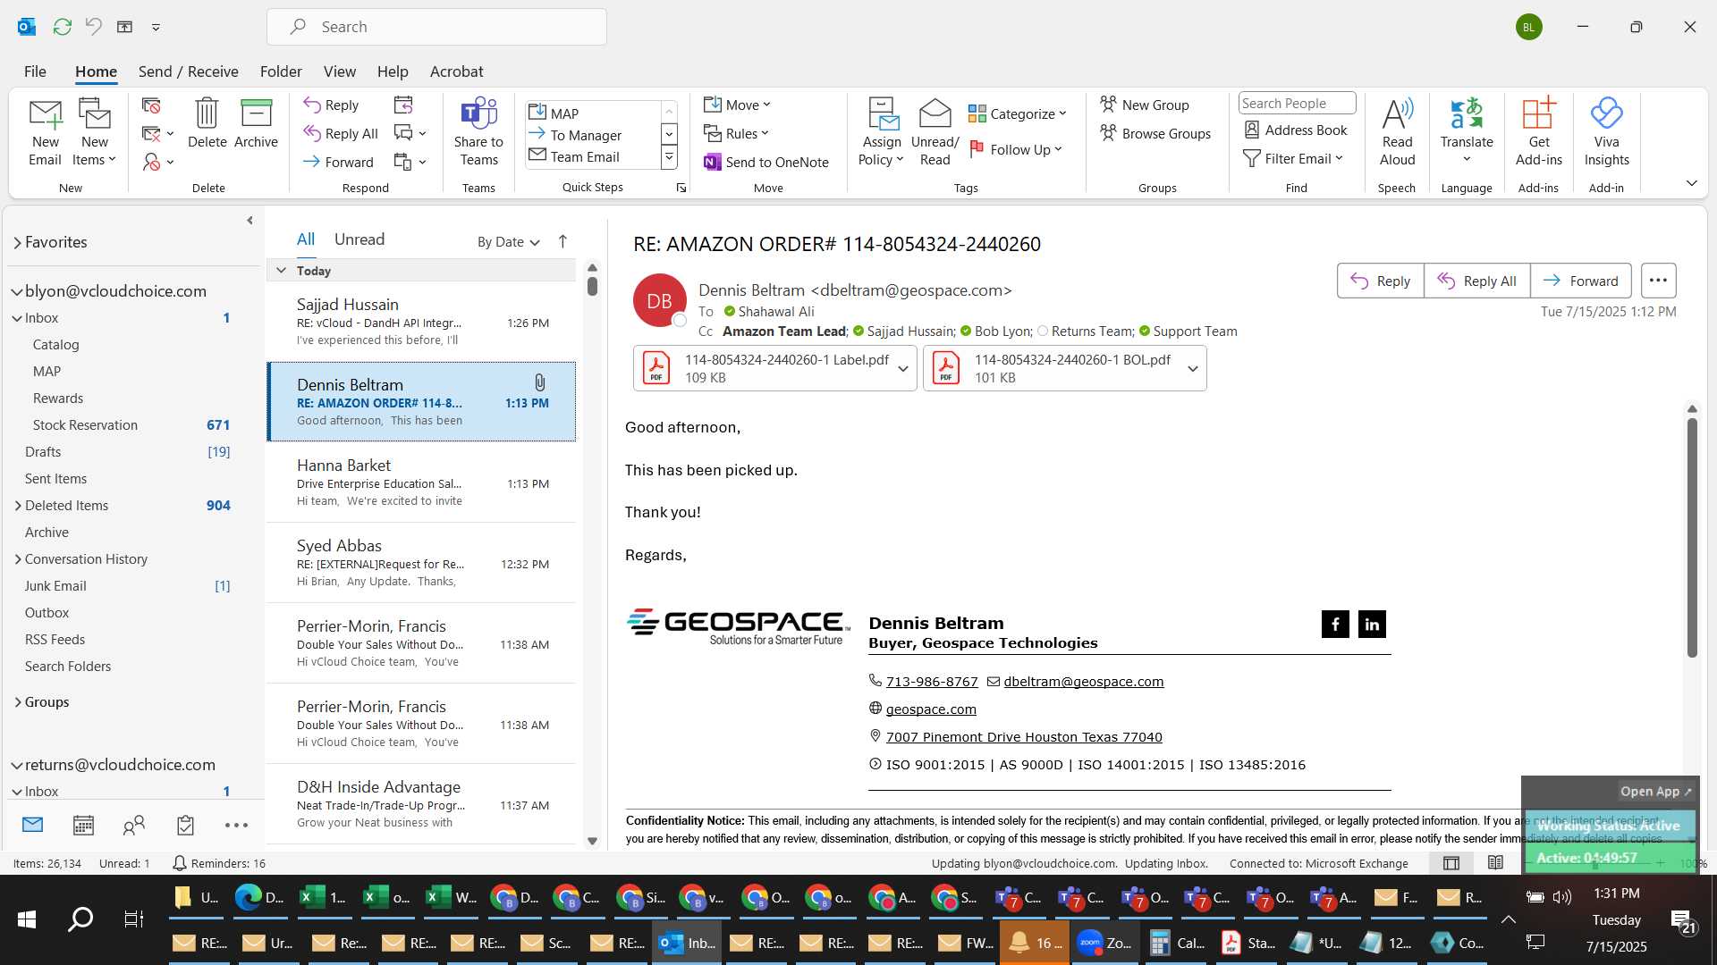This screenshot has width=1717, height=965.
Task: Click the top Search box
Action: [436, 27]
